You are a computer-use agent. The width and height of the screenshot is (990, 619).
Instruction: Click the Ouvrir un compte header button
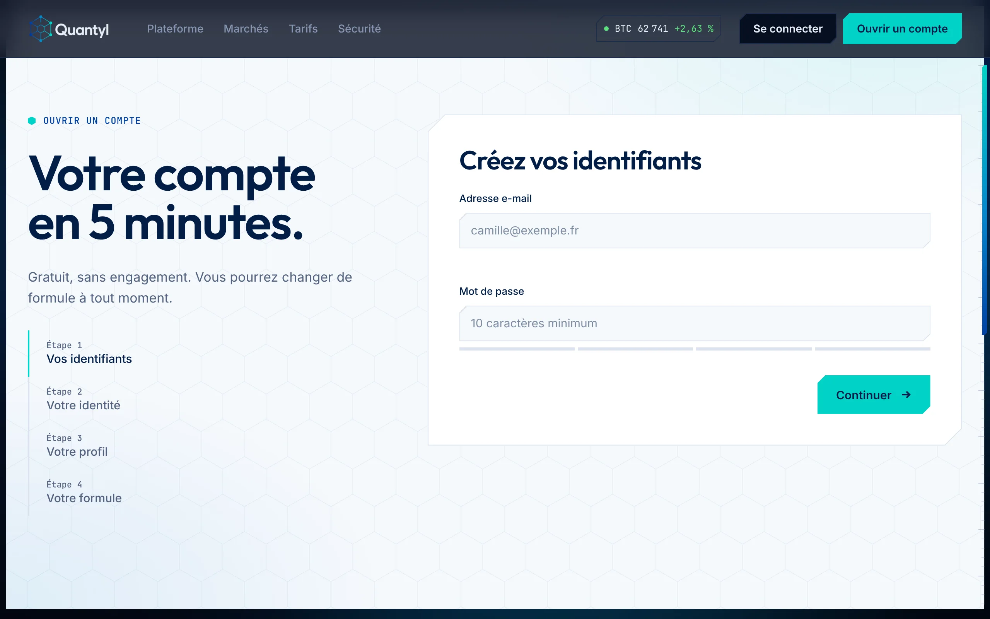point(902,29)
